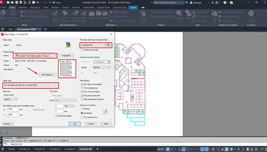
Task: Enable the Plot transparency checkbox
Action: pyautogui.click(x=82, y=88)
